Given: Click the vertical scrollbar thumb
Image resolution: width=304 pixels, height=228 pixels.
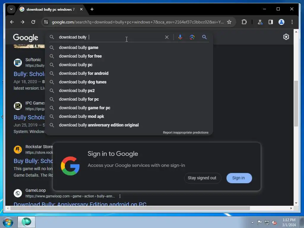Looking at the screenshot, I should (296, 104).
